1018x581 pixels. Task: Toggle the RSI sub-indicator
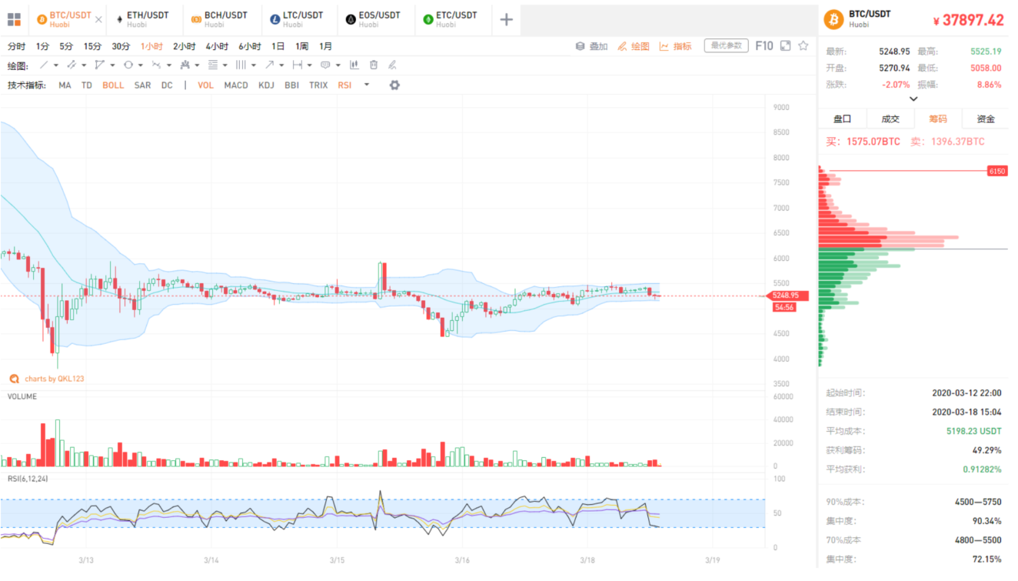344,85
